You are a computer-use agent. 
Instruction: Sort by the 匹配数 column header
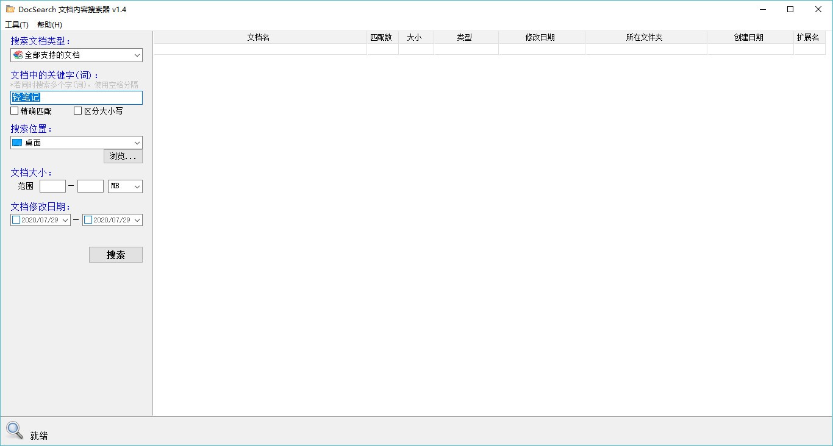[382, 37]
